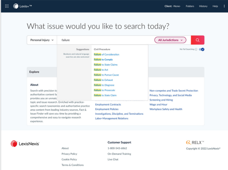Click the footer 'Terms & Conditions' link
Screen dimensions: 228x170
click(72, 165)
